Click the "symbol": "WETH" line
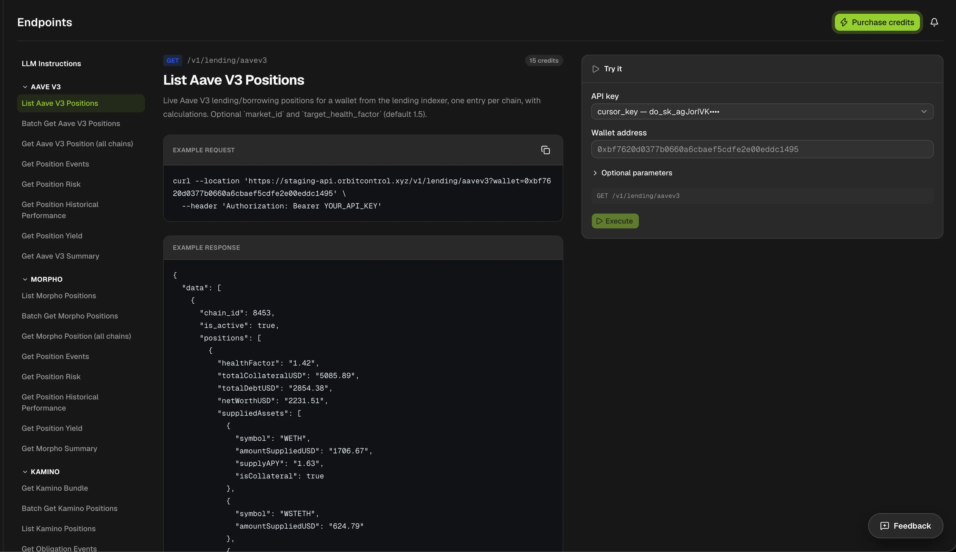 (273, 439)
